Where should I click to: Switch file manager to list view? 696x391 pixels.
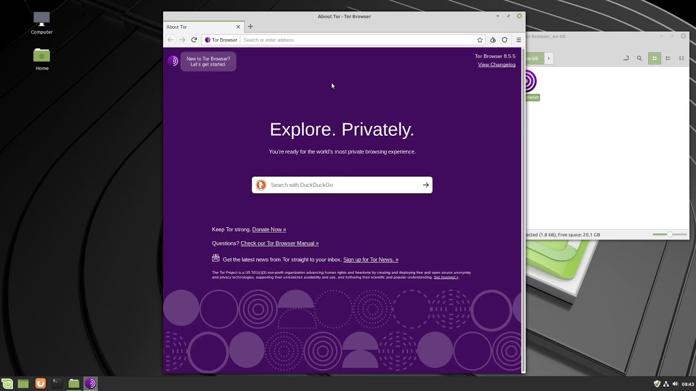point(668,58)
